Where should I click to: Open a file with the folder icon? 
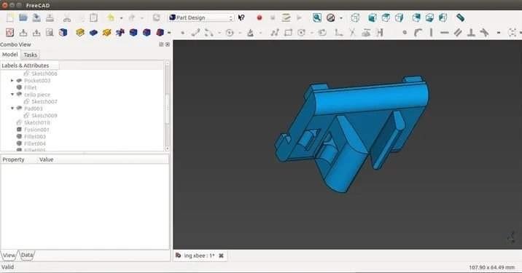click(23, 17)
